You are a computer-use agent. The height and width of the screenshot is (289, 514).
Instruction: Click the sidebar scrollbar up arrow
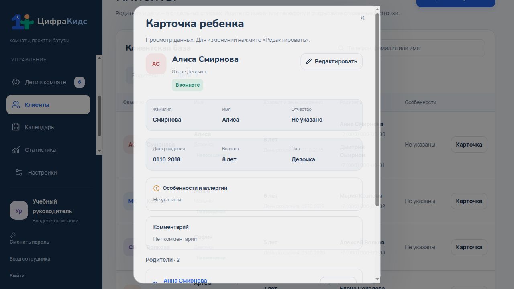click(100, 58)
